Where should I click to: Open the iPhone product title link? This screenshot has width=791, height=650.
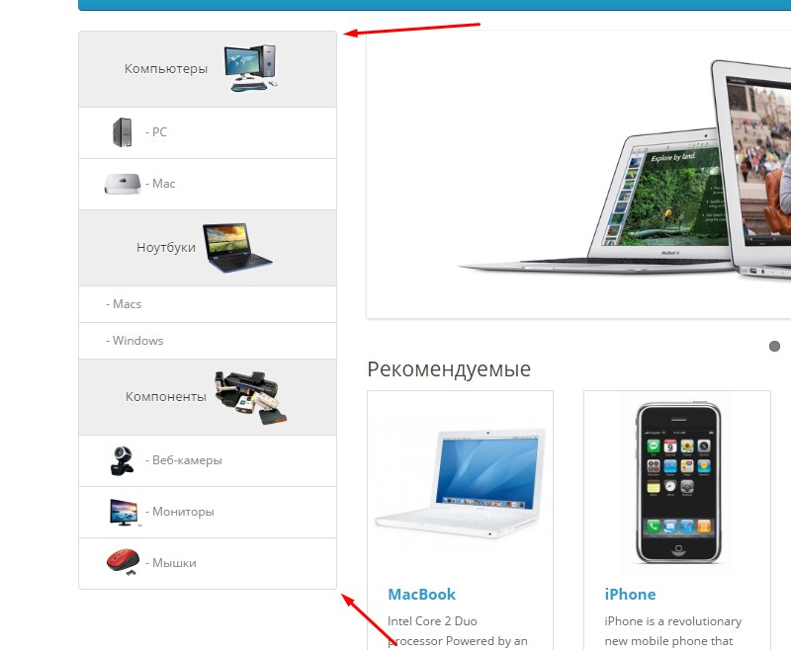pyautogui.click(x=630, y=595)
